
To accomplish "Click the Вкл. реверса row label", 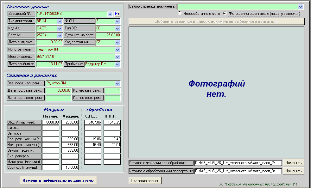I will 24,156.
